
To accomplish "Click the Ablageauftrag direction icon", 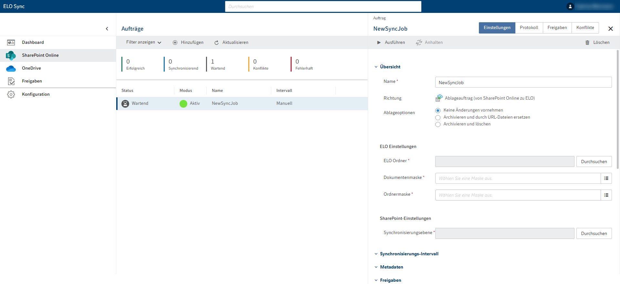I will [439, 98].
